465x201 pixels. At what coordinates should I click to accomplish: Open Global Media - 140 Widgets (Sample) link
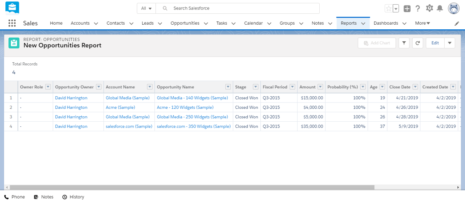(x=193, y=98)
